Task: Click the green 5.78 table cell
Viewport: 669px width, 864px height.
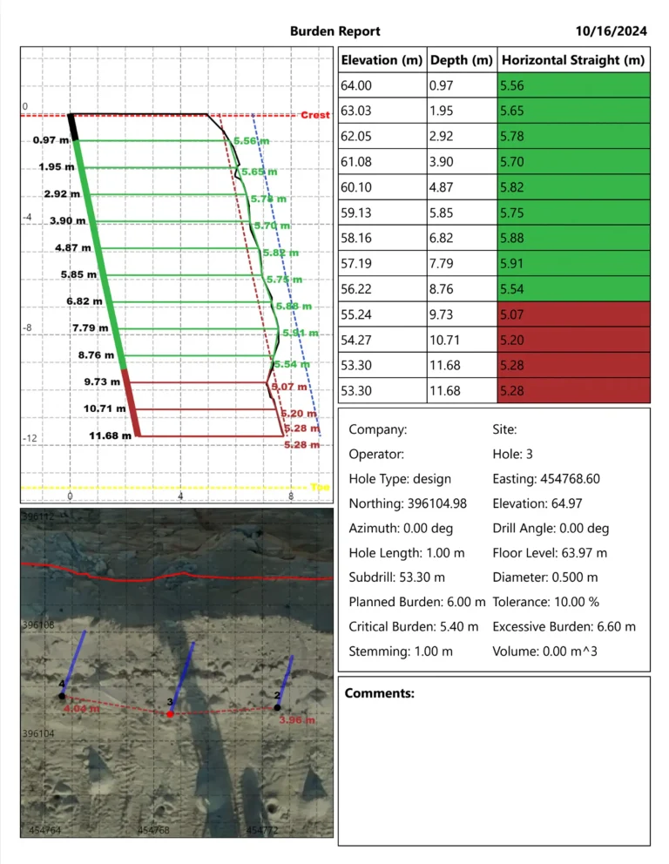Action: (x=574, y=136)
